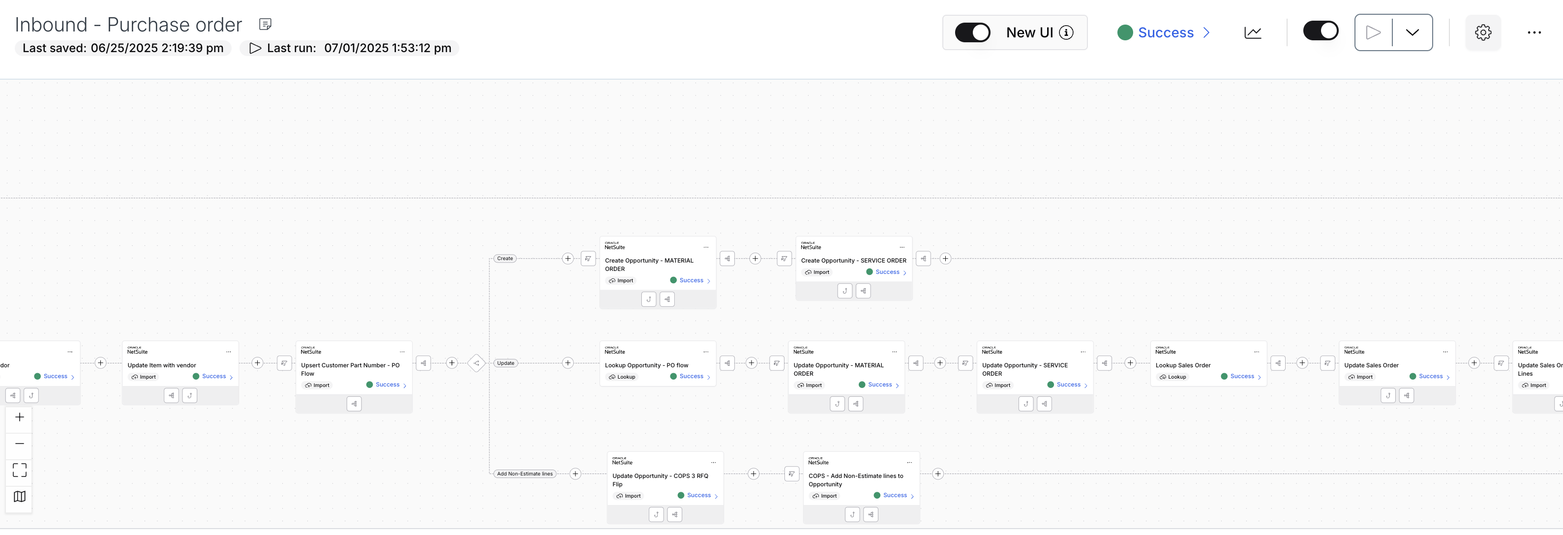Expand Success status on Update Item with vendor

[213, 377]
